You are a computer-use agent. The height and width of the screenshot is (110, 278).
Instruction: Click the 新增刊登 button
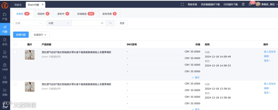tap(21, 35)
